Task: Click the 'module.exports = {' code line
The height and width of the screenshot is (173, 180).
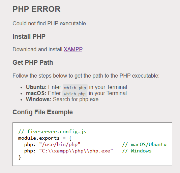Action: (x=45, y=138)
